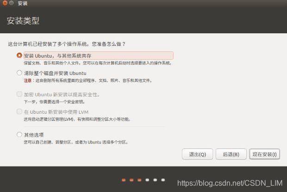Click the red 注意 warning text
This screenshot has height=192, width=287.
pos(28,81)
